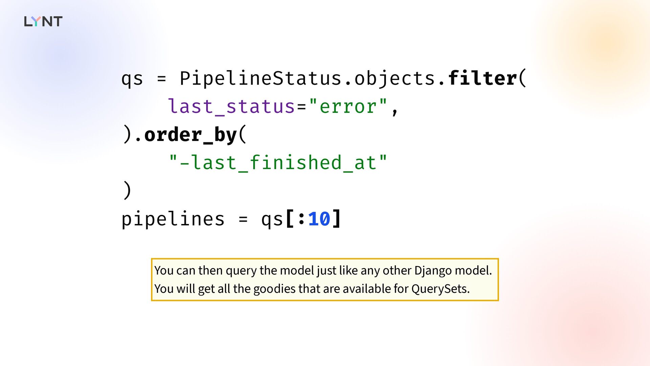Click the closing bracket after 10
650x366 pixels.
pos(337,219)
